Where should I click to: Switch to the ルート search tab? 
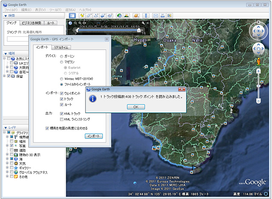[51, 23]
